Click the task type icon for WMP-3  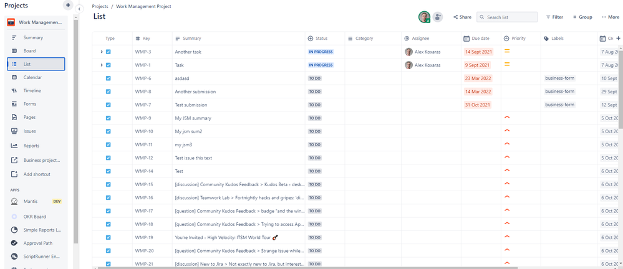pos(108,52)
